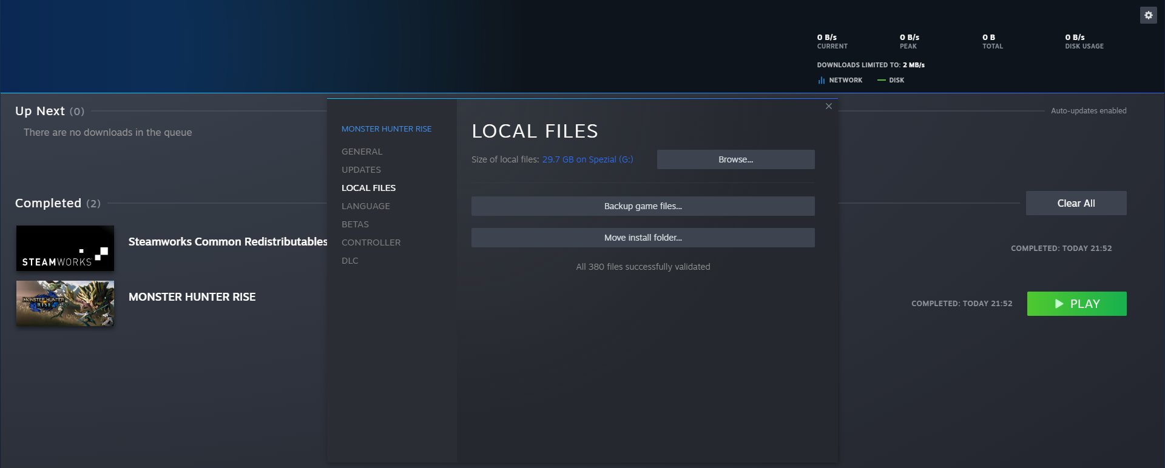Click the Monster Hunter Rise dialog title
This screenshot has width=1165, height=468.
[387, 129]
